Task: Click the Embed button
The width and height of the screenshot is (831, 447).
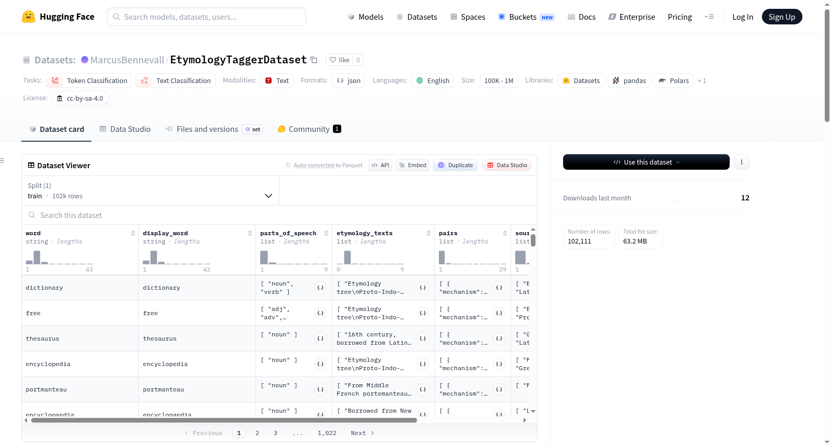Action: [x=412, y=165]
